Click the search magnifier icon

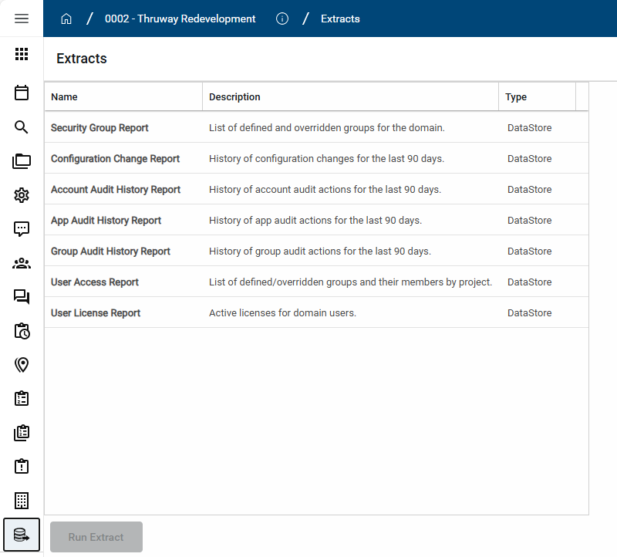(x=22, y=127)
